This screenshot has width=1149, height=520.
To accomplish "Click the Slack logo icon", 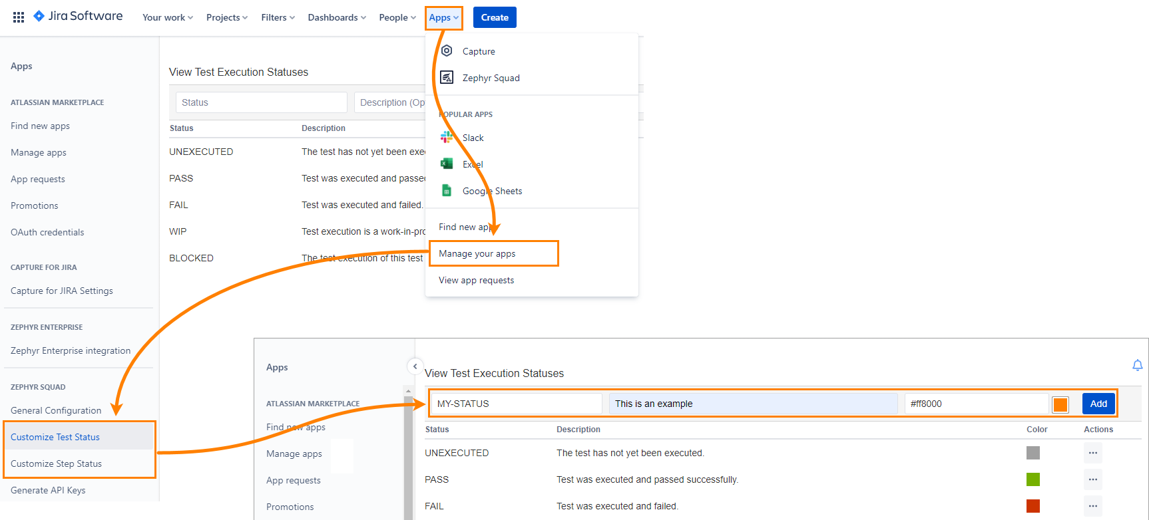I will [447, 137].
